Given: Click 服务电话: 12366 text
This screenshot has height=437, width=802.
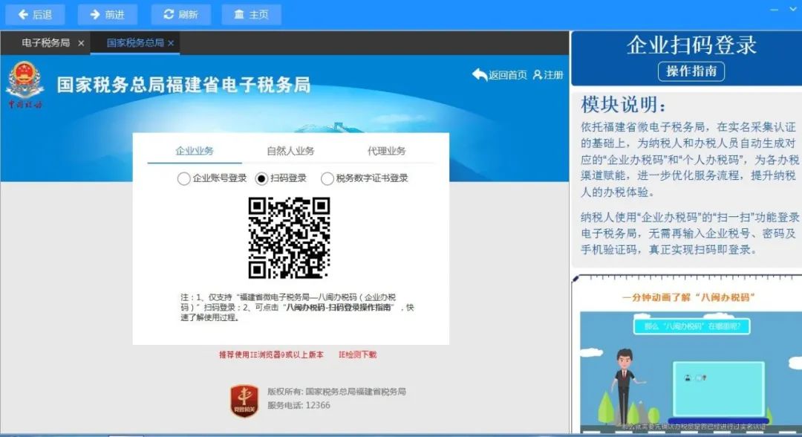Looking at the screenshot, I should pos(299,405).
